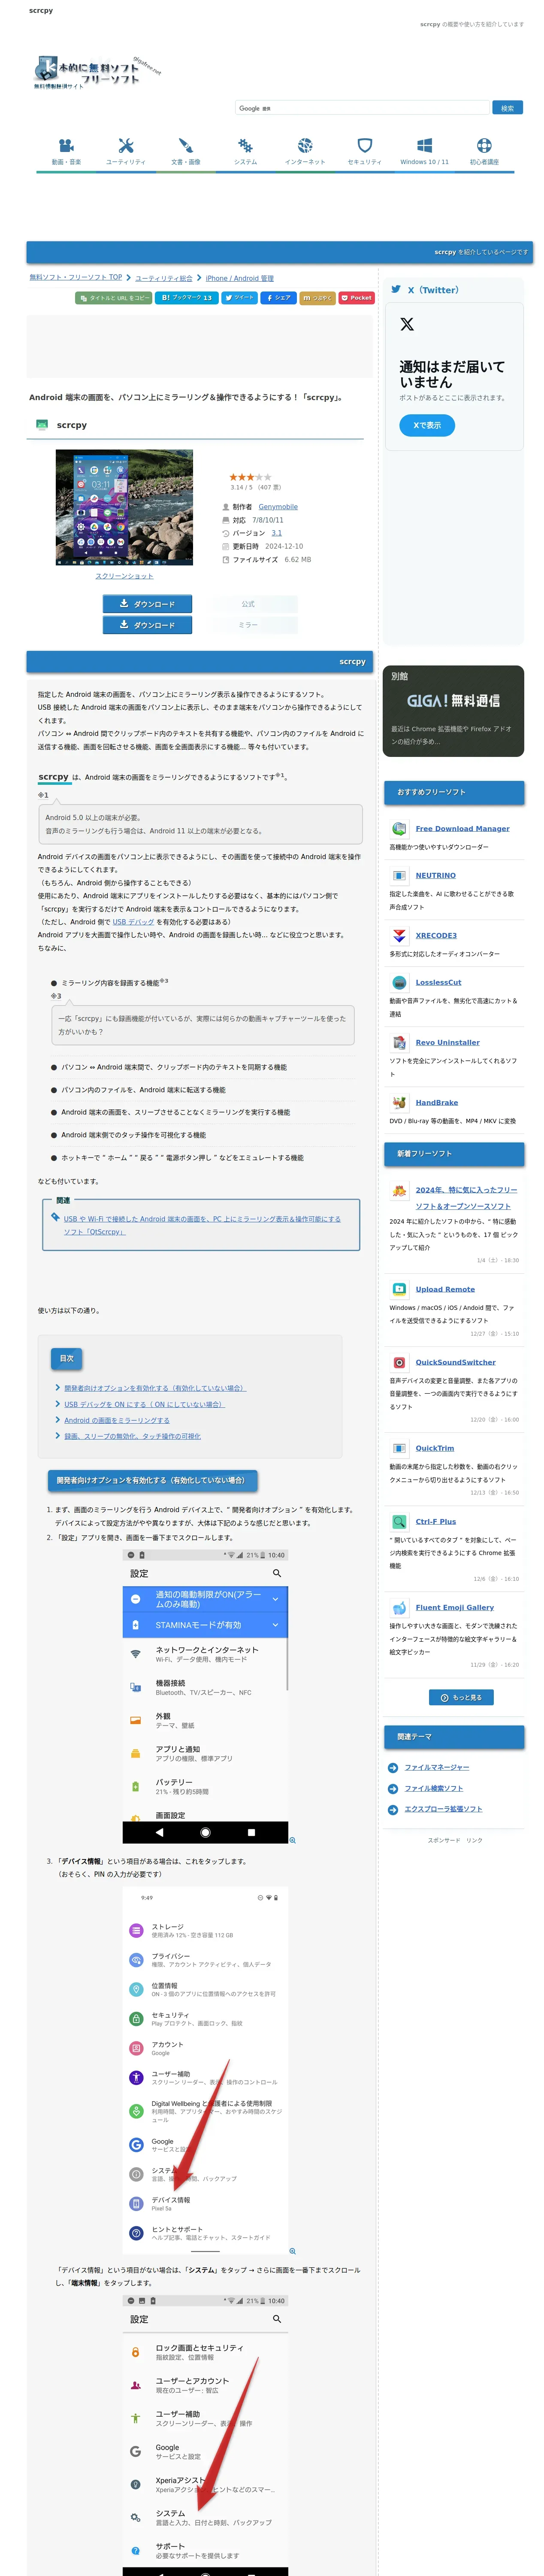This screenshot has width=544, height=2576.
Task: Share on Facebook with シェア button
Action: pos(279,298)
